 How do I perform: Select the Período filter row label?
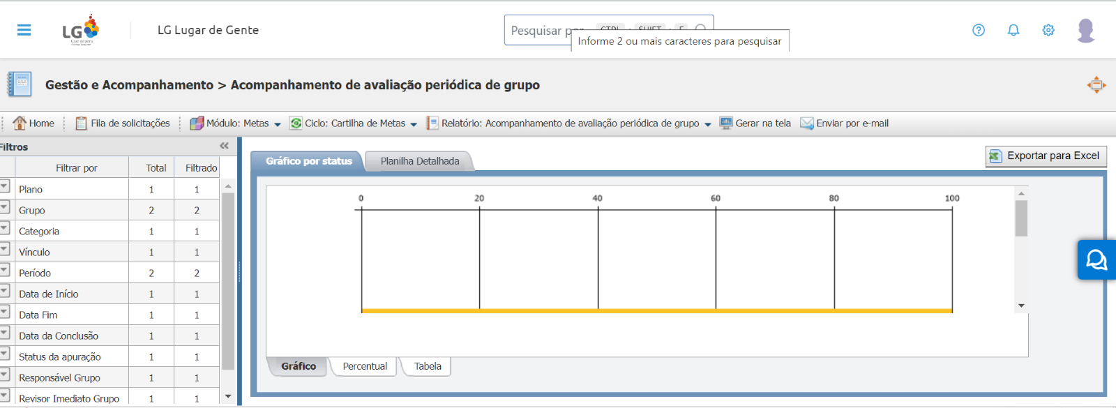pyautogui.click(x=35, y=273)
